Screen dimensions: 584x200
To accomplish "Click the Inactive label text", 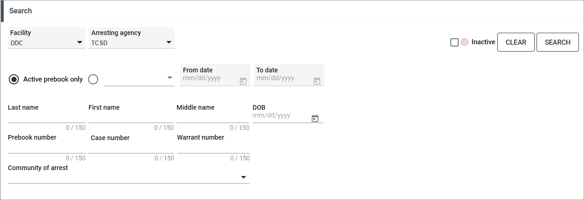I will tap(483, 42).
